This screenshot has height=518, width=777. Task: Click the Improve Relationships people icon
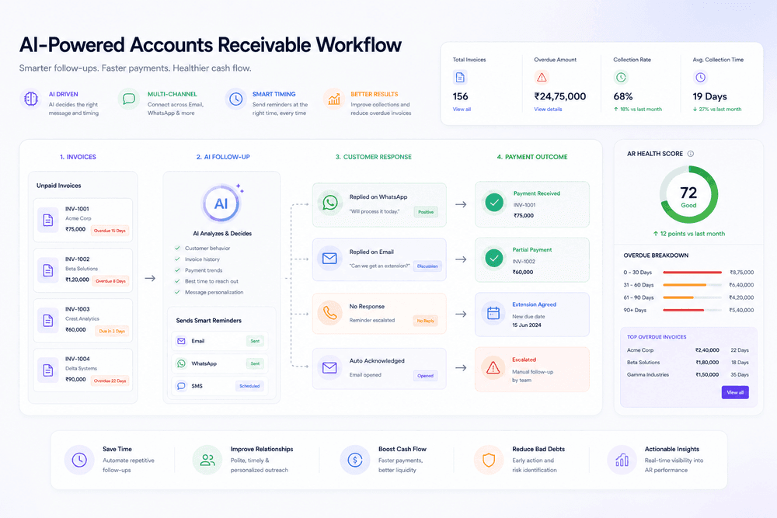tap(207, 460)
